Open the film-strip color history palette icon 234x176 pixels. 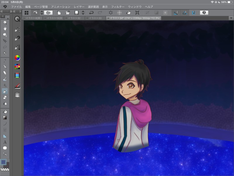tap(17, 75)
